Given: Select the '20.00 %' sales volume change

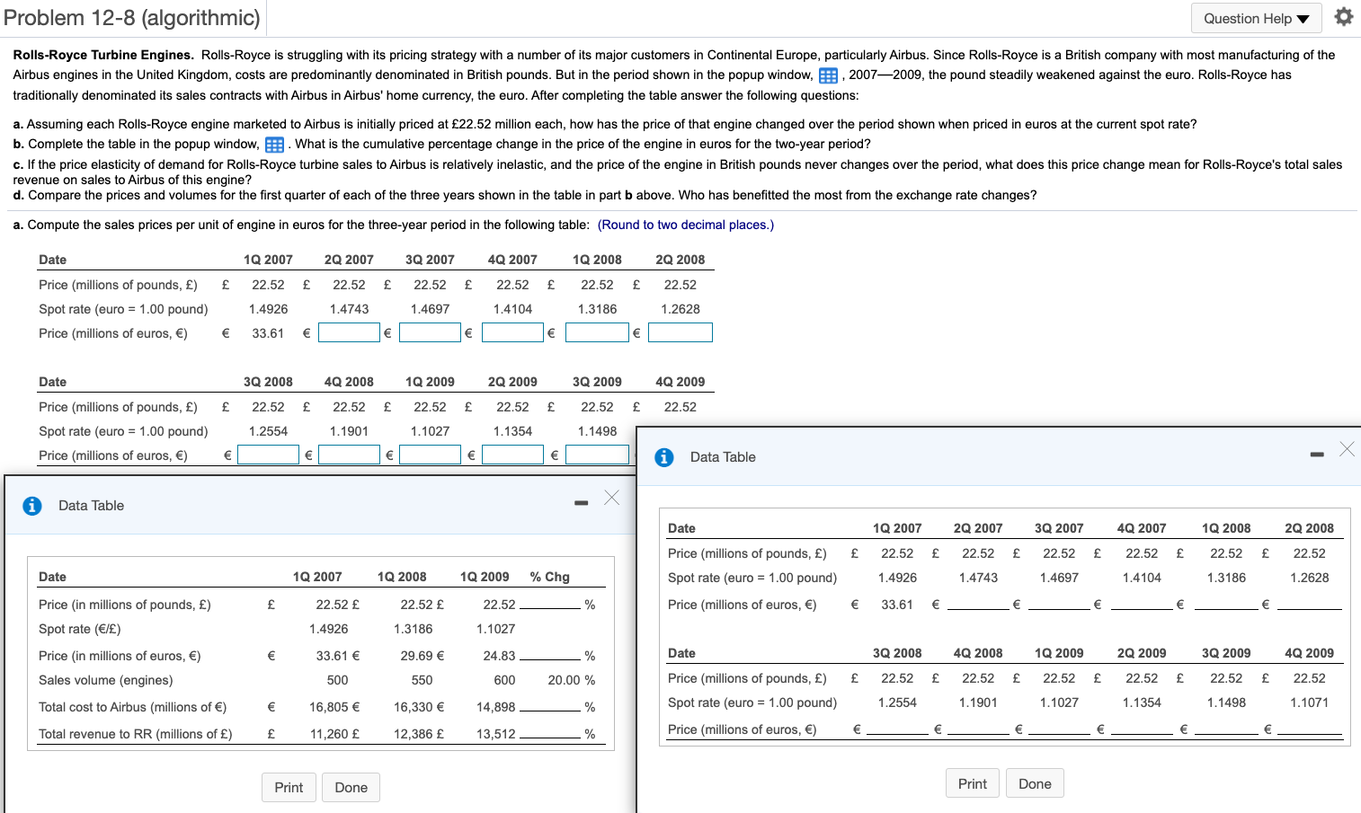Looking at the screenshot, I should click(x=572, y=680).
